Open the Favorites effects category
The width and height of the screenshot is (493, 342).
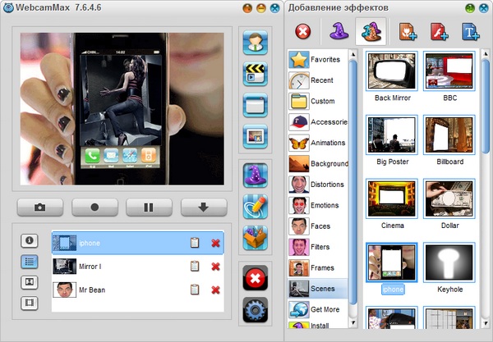click(318, 60)
